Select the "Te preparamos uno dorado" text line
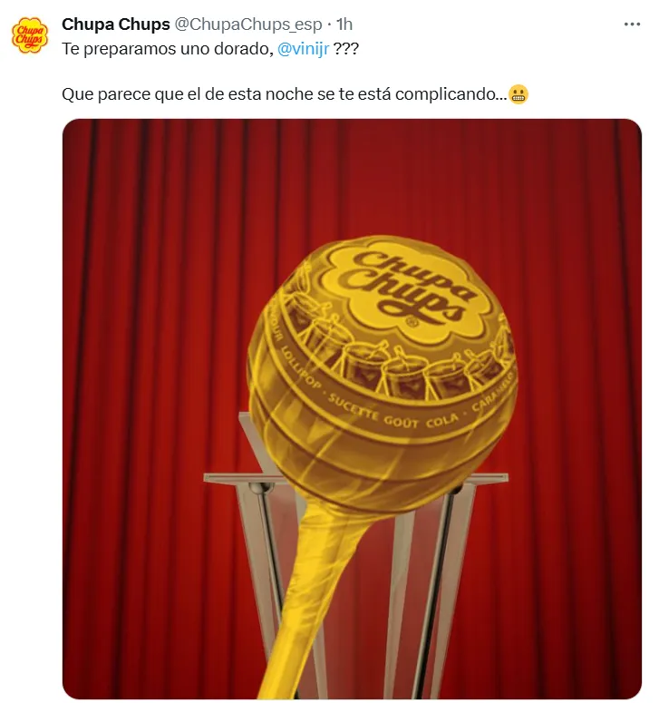The image size is (659, 703). tap(168, 48)
